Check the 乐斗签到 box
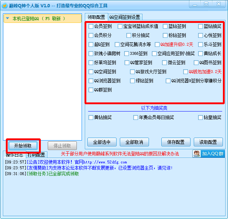The image size is (228, 219). tap(200, 45)
